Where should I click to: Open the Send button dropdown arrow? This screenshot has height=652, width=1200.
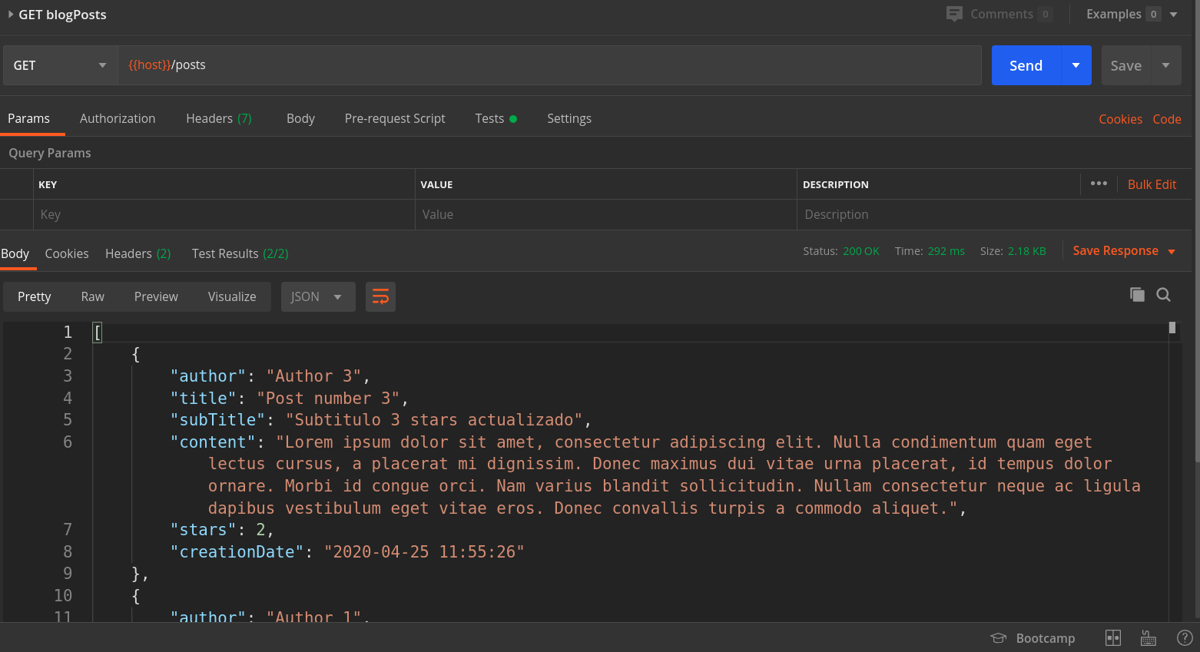[x=1076, y=65]
